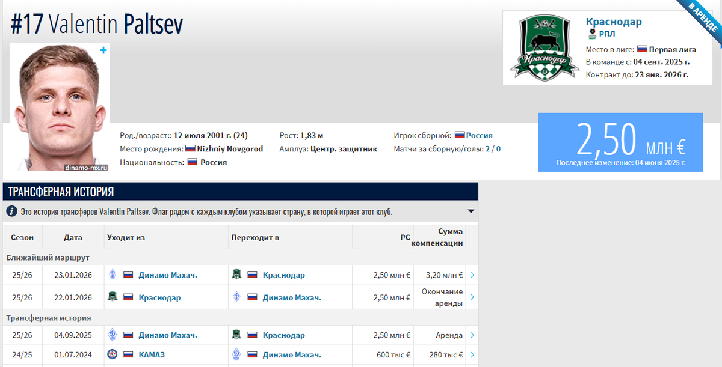Click the Сезон column header
This screenshot has width=722, height=367.
point(22,237)
